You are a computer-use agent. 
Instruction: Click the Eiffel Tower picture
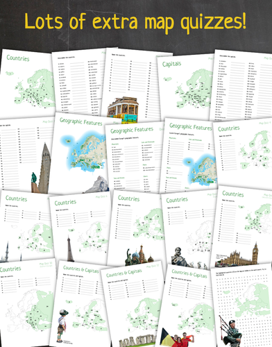point(70,248)
